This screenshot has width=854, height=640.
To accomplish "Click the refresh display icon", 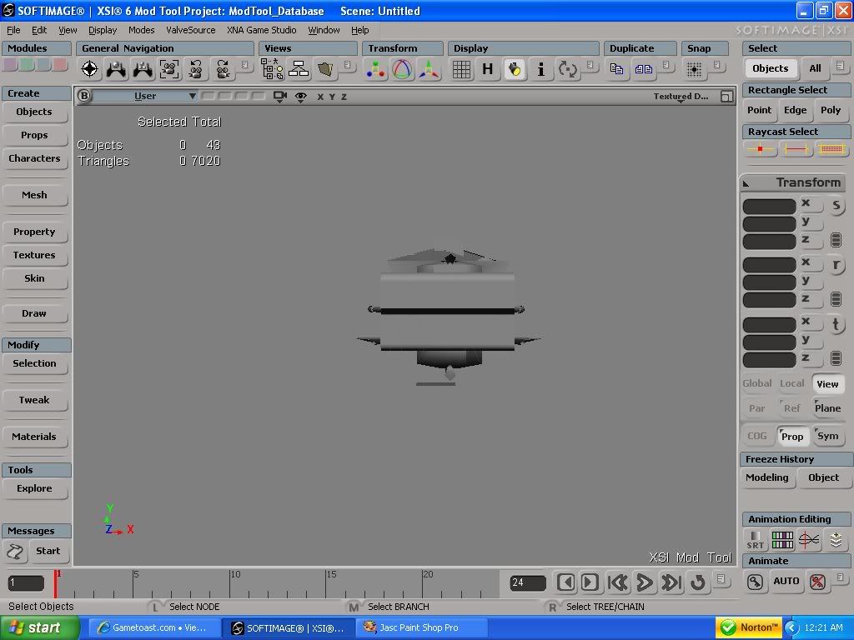I will [567, 69].
